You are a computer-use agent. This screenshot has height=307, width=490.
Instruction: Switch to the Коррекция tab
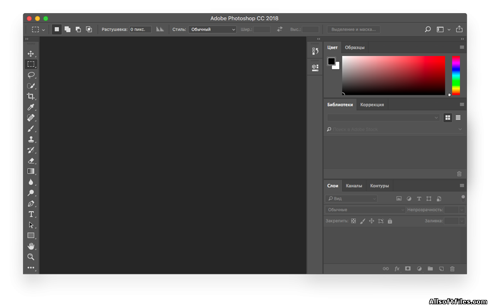(372, 105)
